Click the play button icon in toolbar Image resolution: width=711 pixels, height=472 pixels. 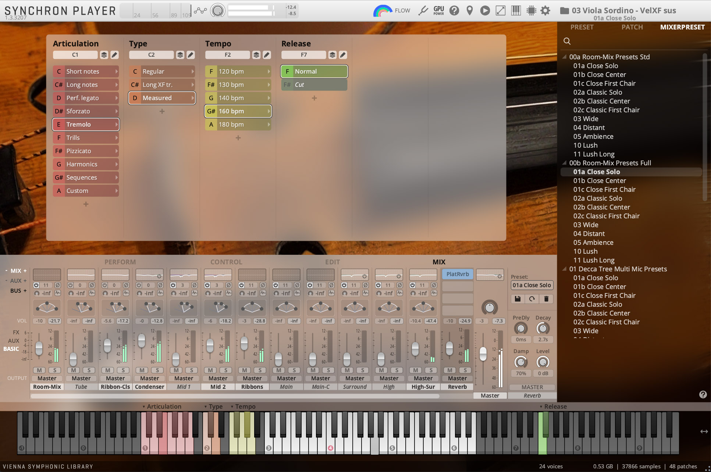[x=485, y=11]
